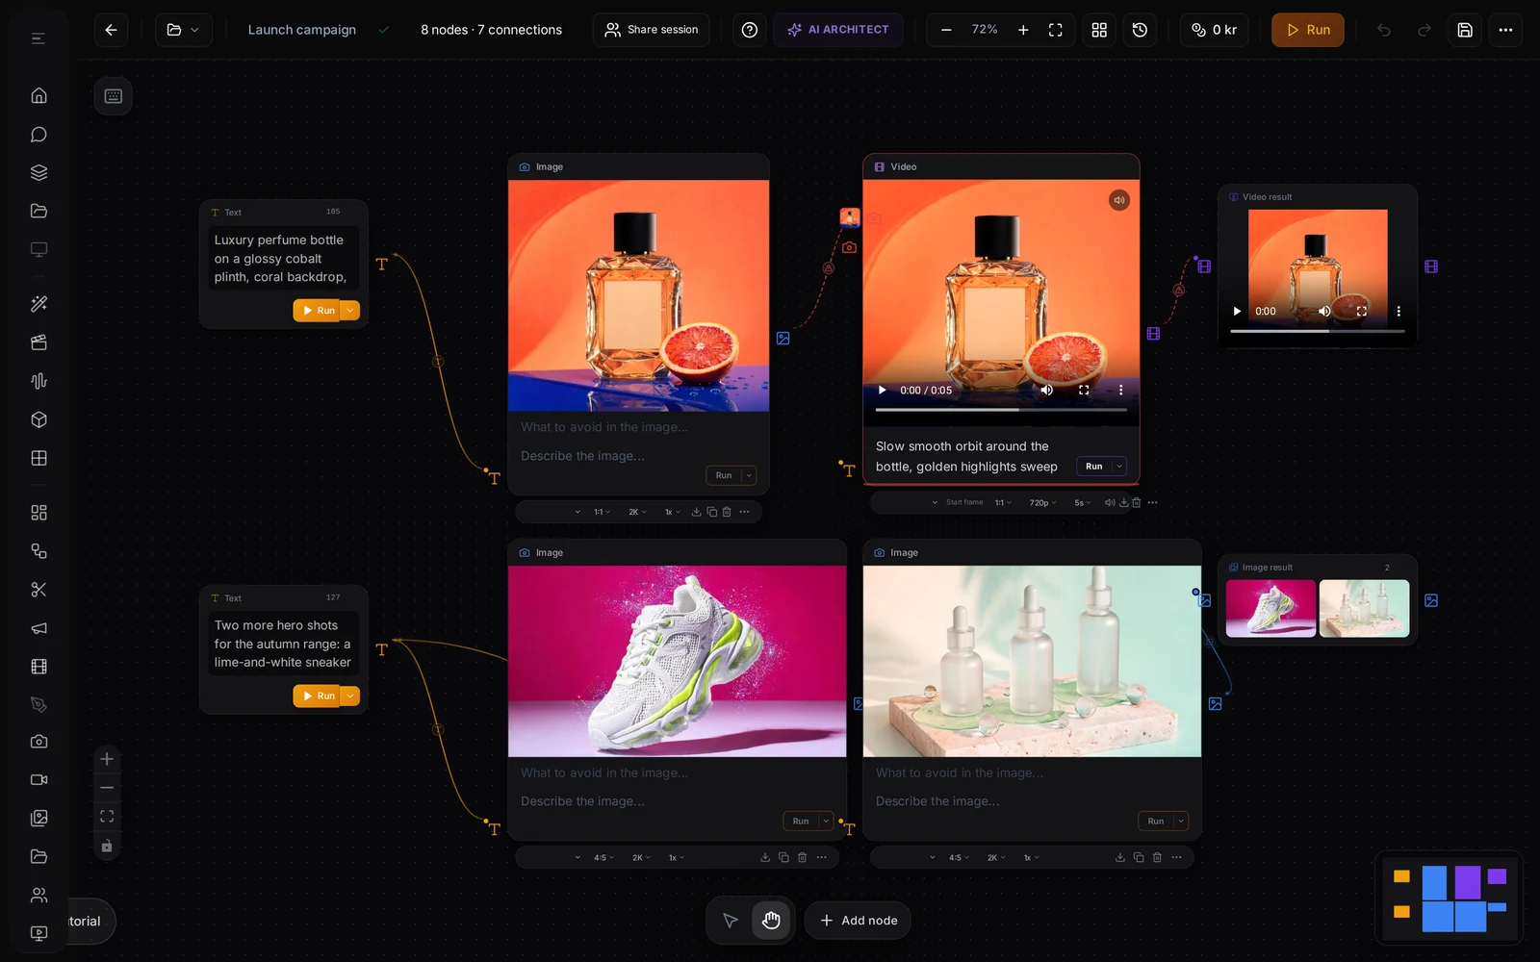Open the video camera icon in sidebar
This screenshot has height=962, width=1540.
(x=38, y=780)
